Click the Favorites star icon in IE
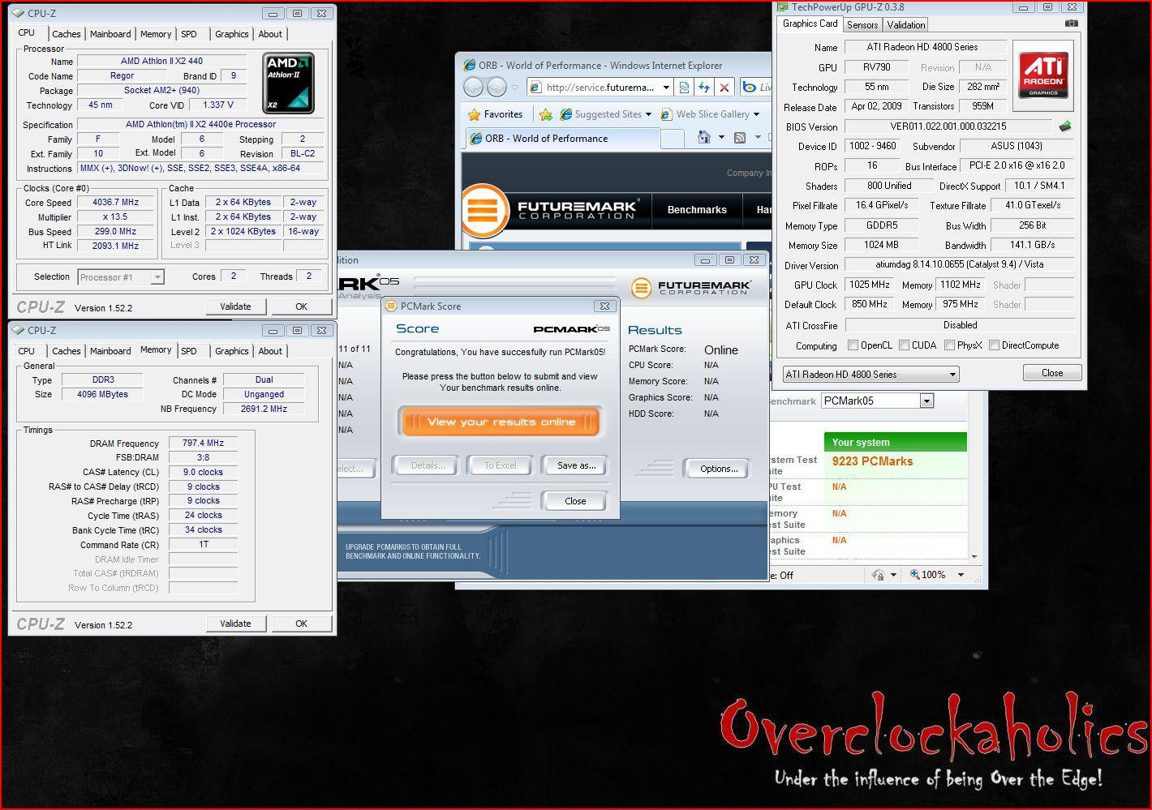The width and height of the screenshot is (1152, 810). (475, 114)
